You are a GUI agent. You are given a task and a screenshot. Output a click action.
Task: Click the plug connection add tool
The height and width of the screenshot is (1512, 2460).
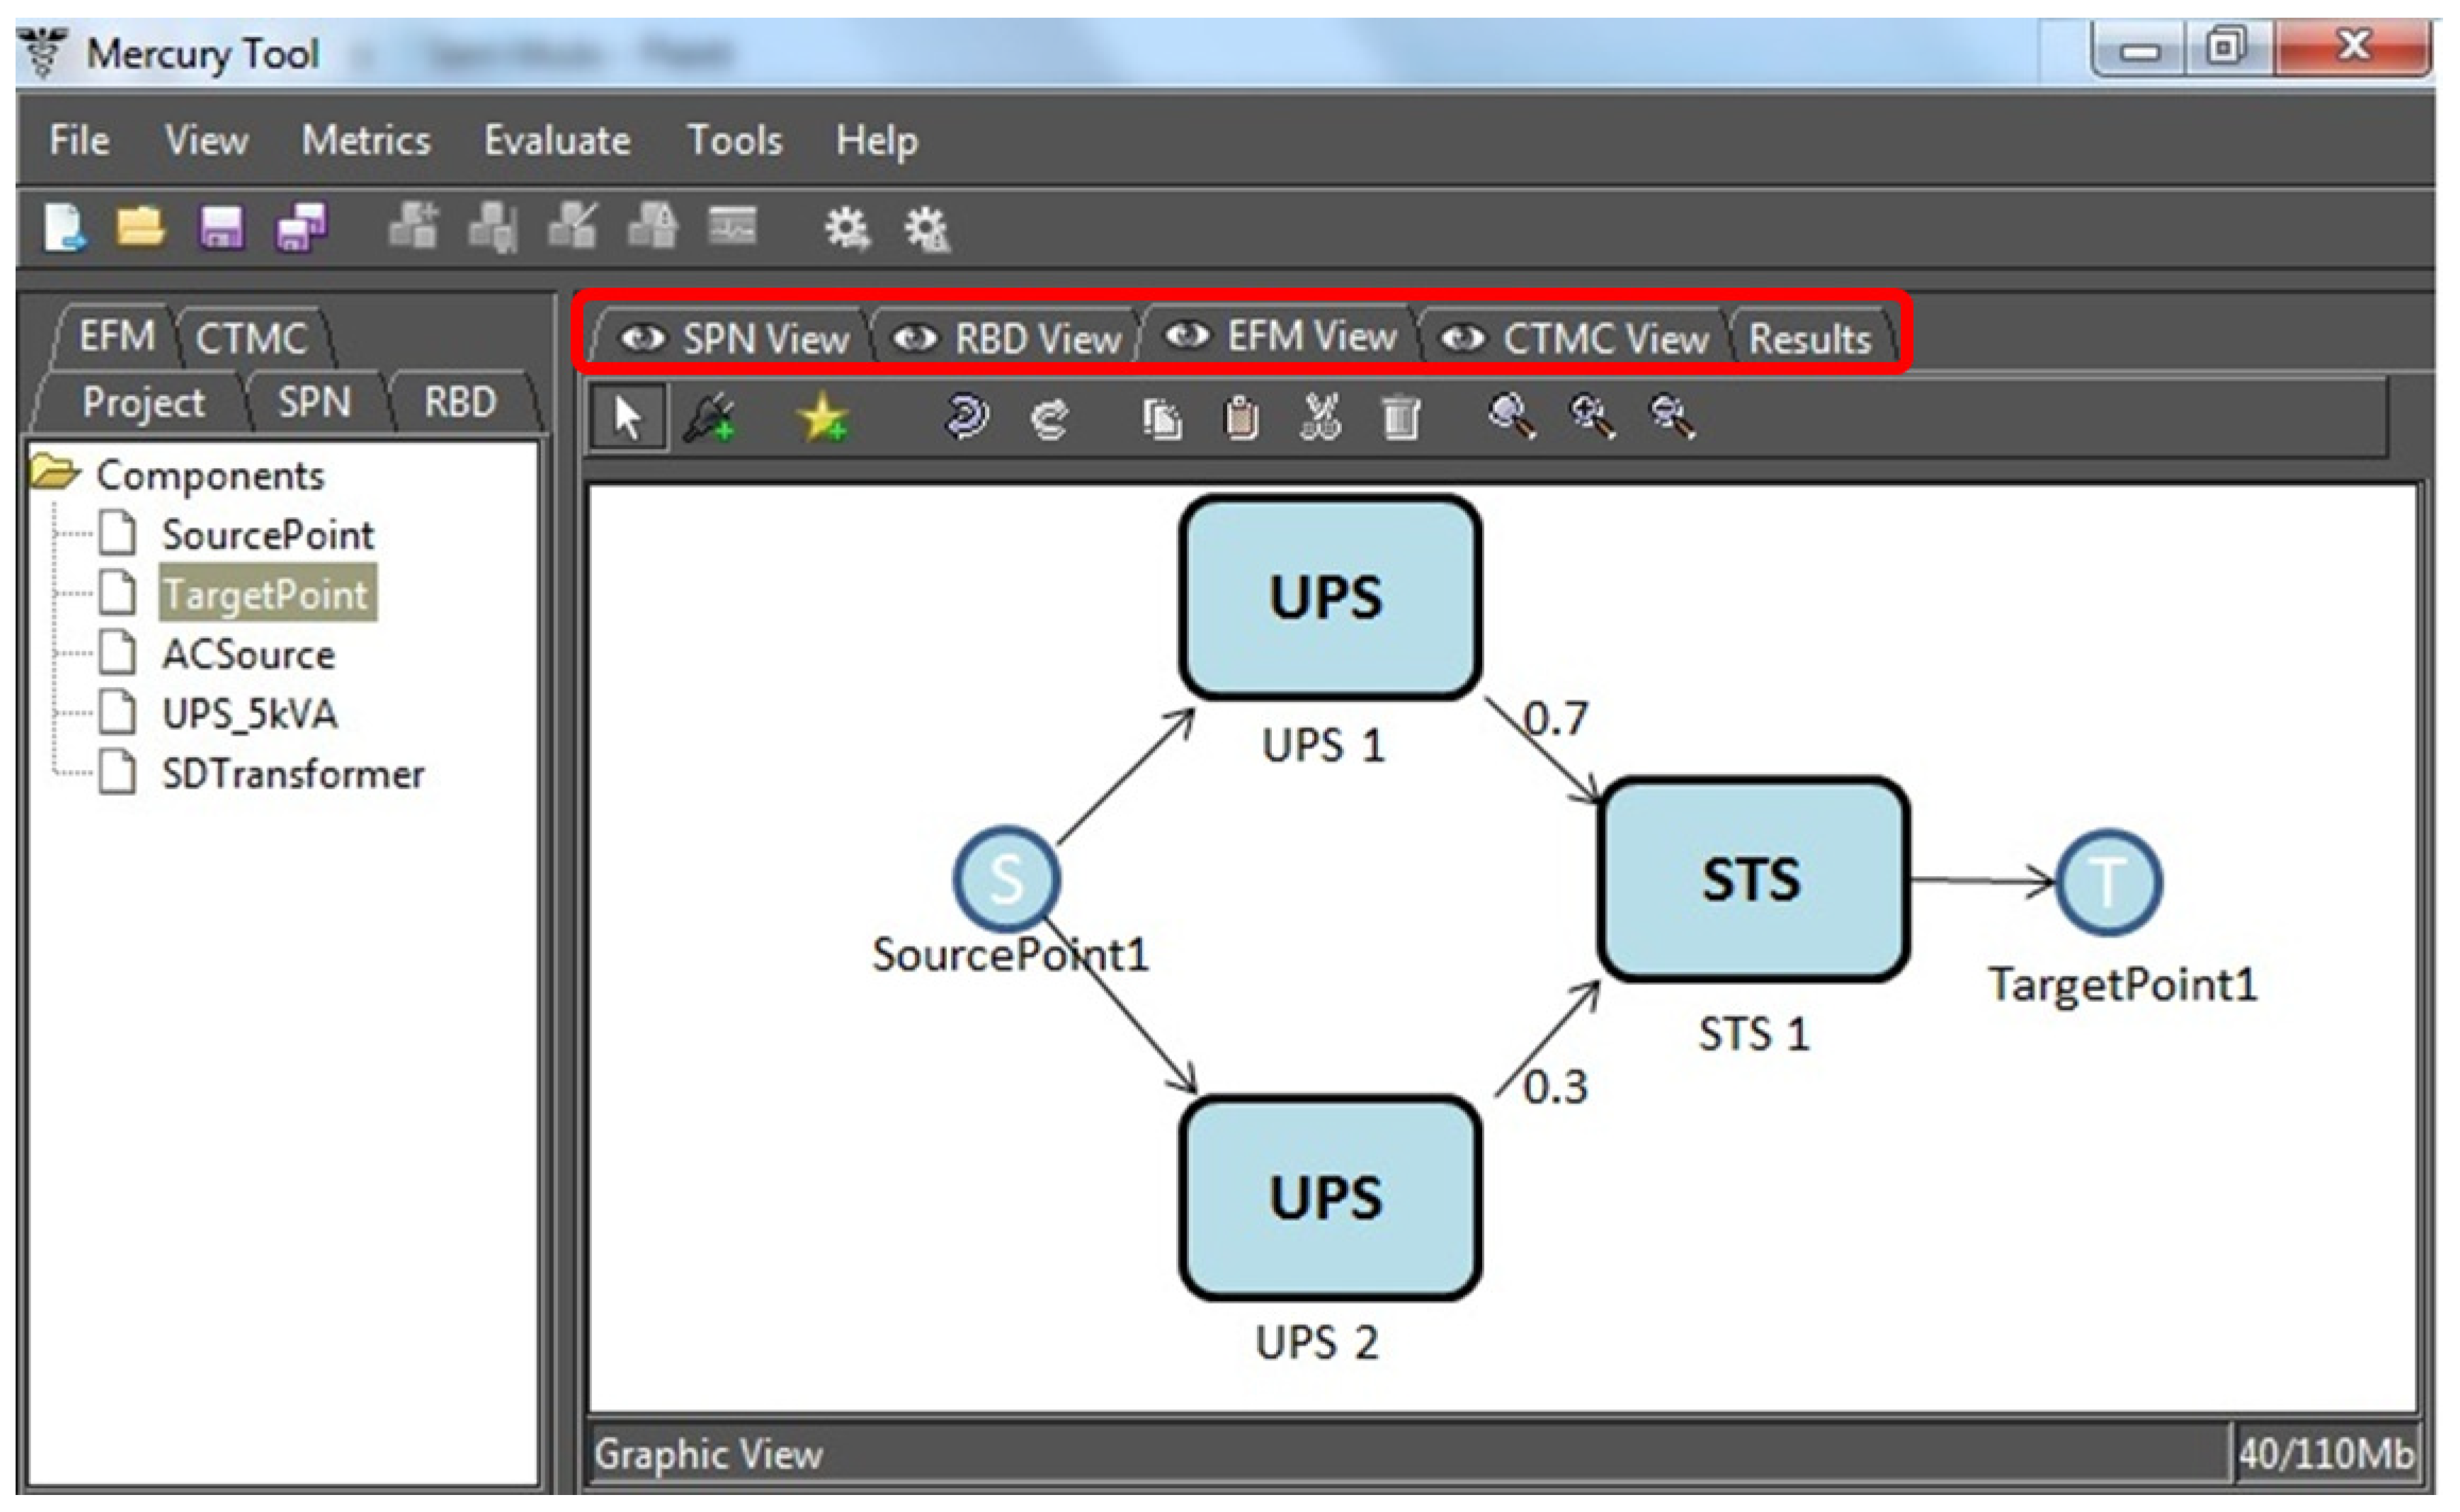710,418
